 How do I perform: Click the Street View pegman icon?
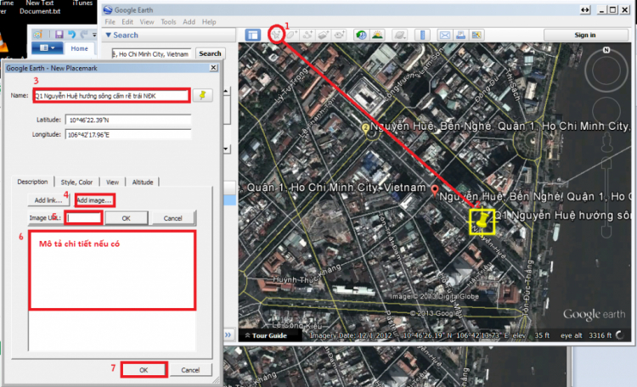607,142
